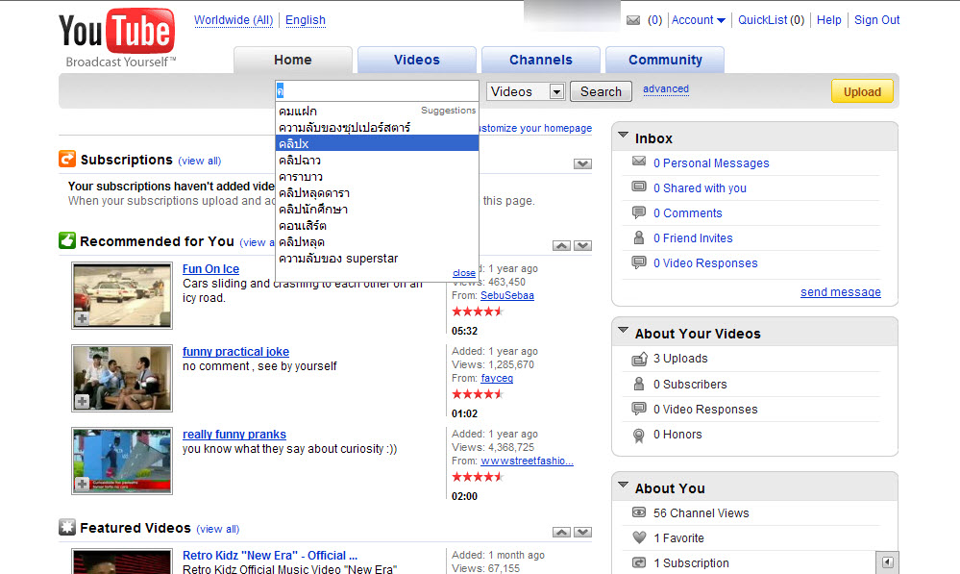
Task: Click the Featured Videos star icon
Action: click(x=67, y=528)
